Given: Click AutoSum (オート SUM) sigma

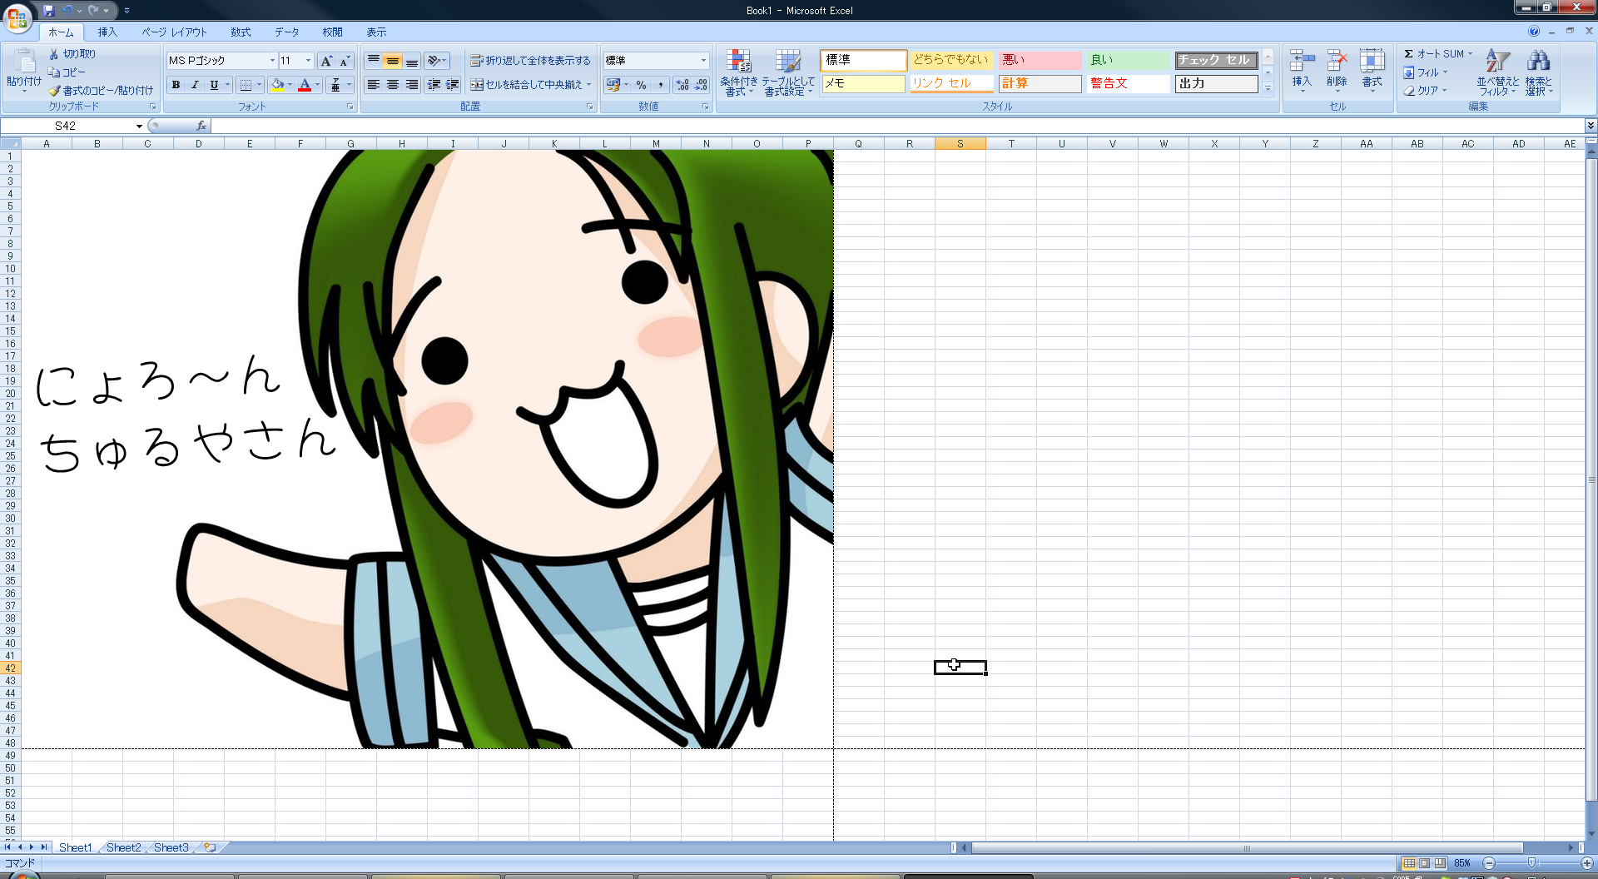Looking at the screenshot, I should coord(1408,53).
